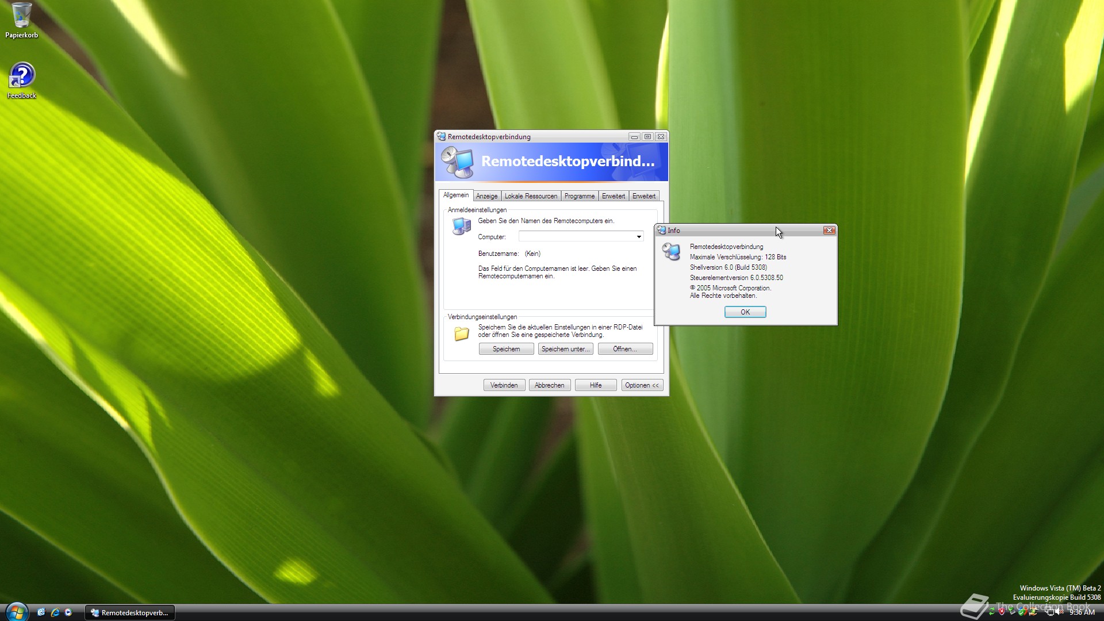Minimize the Remotedesktopverbindung window
The height and width of the screenshot is (621, 1104).
tap(634, 137)
